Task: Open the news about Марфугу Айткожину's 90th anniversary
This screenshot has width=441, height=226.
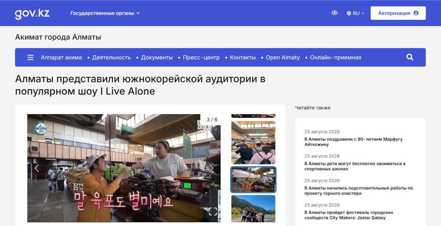Action: [354, 142]
